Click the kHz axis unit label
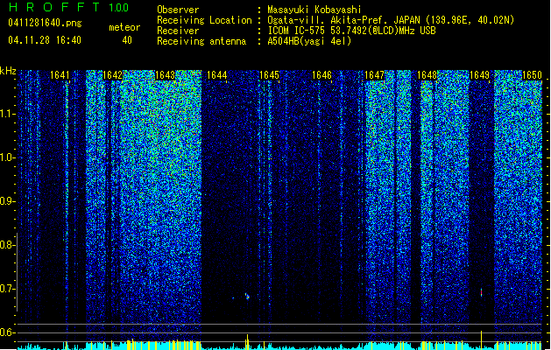The width and height of the screenshot is (551, 350). 8,71
